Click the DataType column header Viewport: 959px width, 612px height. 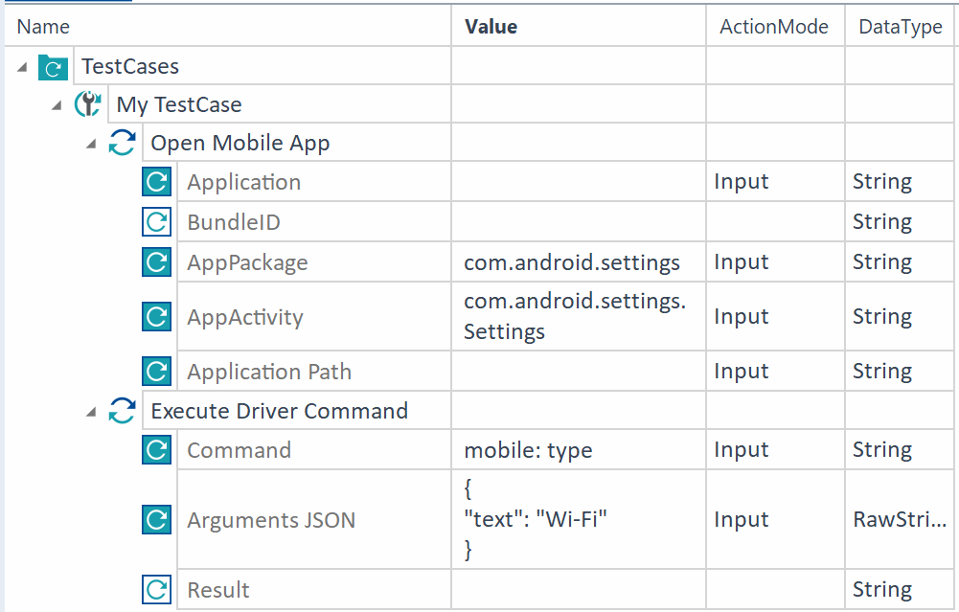point(900,27)
